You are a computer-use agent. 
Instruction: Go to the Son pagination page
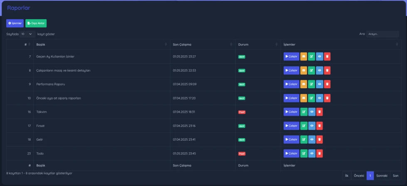tap(396, 176)
